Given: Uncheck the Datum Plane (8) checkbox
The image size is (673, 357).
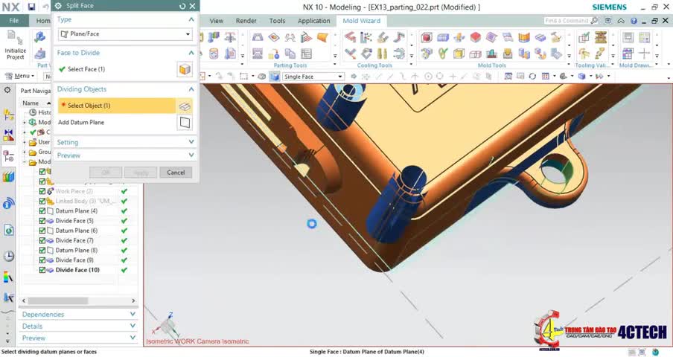Looking at the screenshot, I should 42,251.
